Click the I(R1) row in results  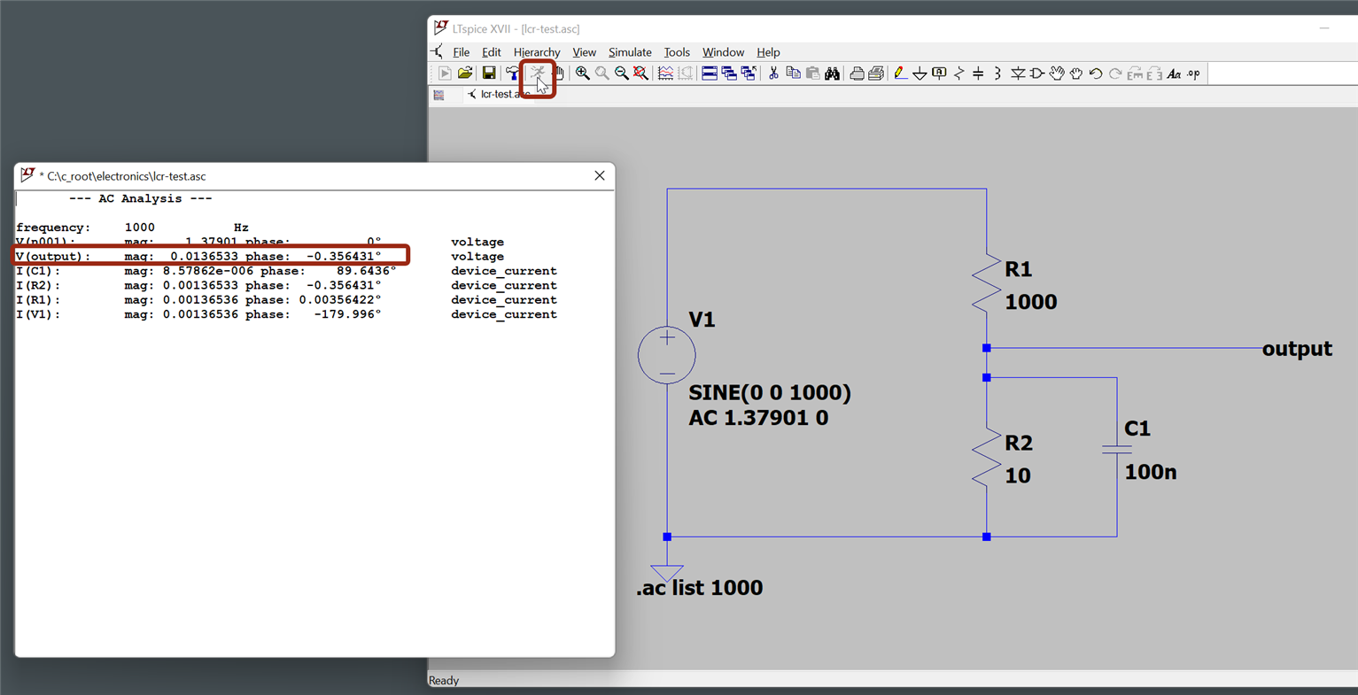(286, 300)
